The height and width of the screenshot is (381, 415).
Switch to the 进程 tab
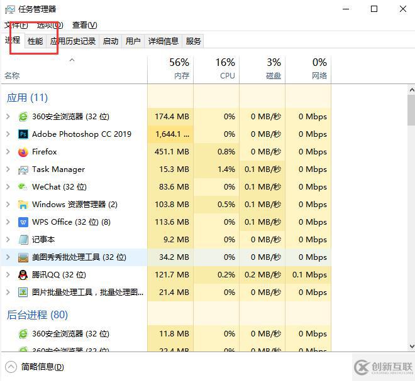click(x=13, y=40)
